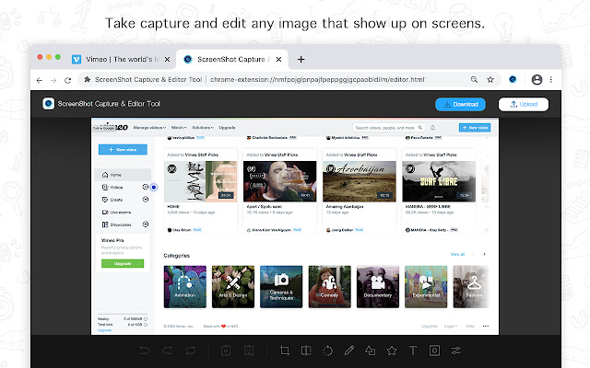
Task: Click the plus icon next to Videos
Action: (146, 187)
